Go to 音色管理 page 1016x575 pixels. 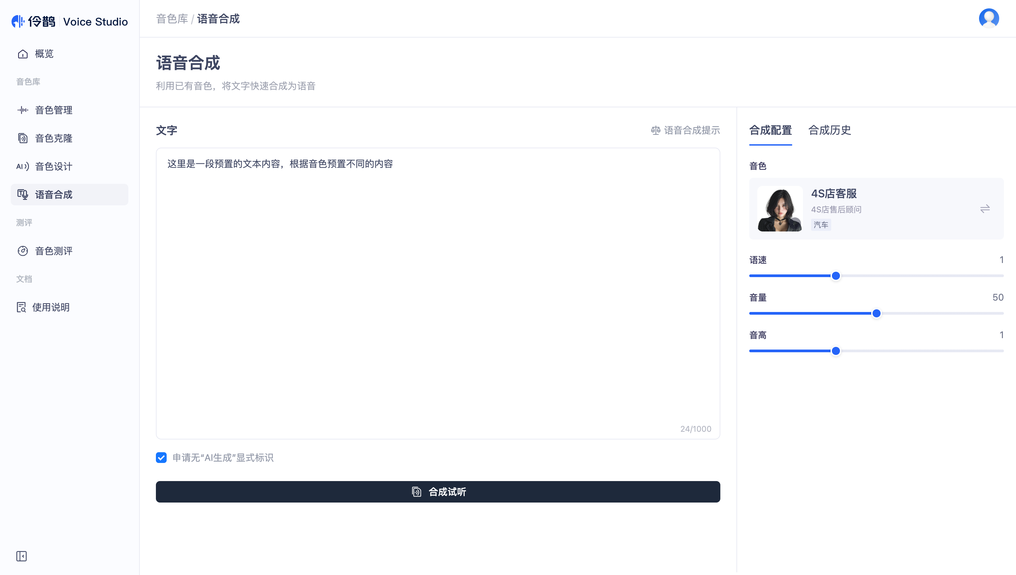pyautogui.click(x=70, y=110)
